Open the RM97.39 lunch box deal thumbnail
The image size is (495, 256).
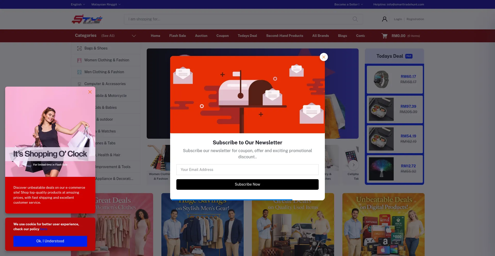[x=381, y=109]
